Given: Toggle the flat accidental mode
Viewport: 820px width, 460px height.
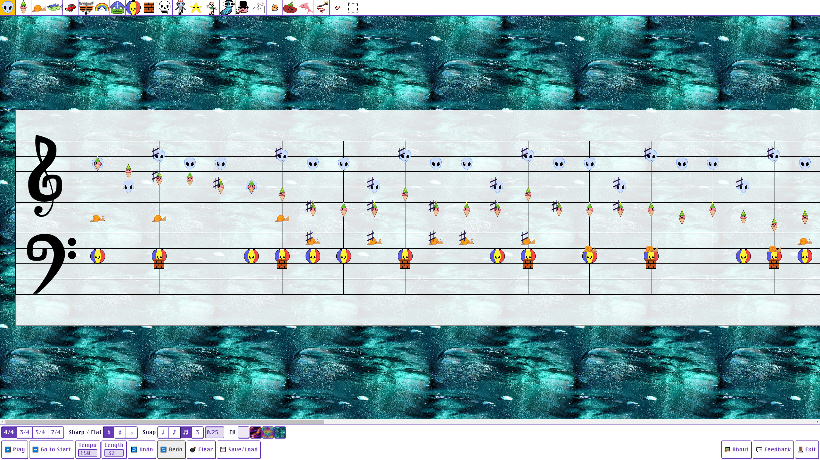Looking at the screenshot, I should point(131,432).
